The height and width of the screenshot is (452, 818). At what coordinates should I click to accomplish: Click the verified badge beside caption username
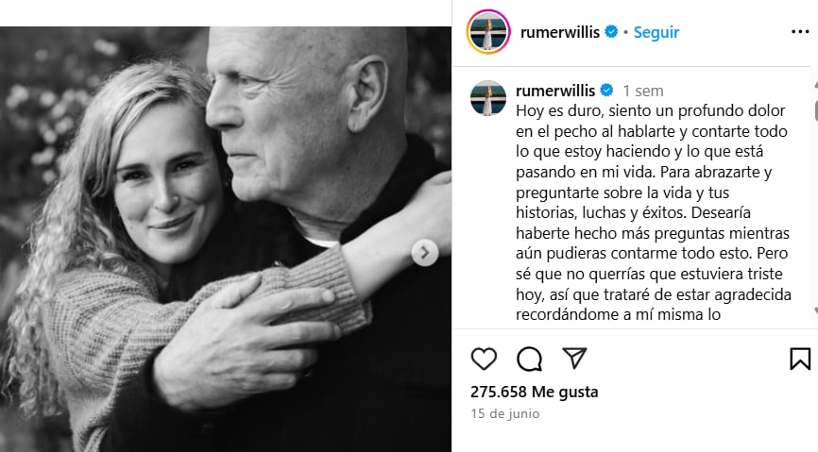(606, 91)
